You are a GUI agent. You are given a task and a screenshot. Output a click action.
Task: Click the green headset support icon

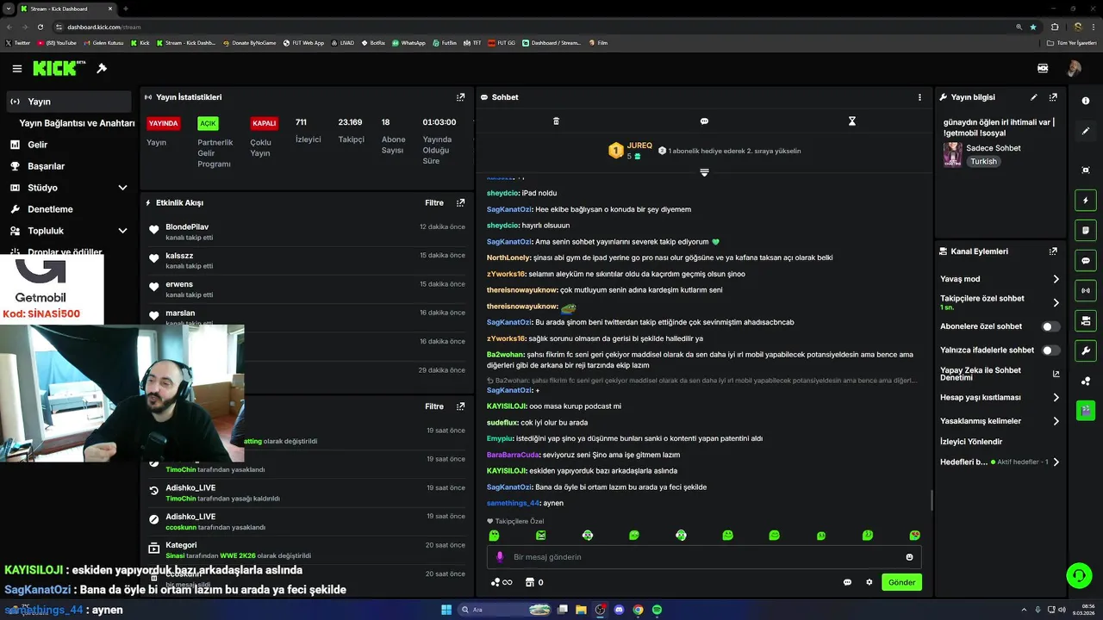[x=1078, y=574]
